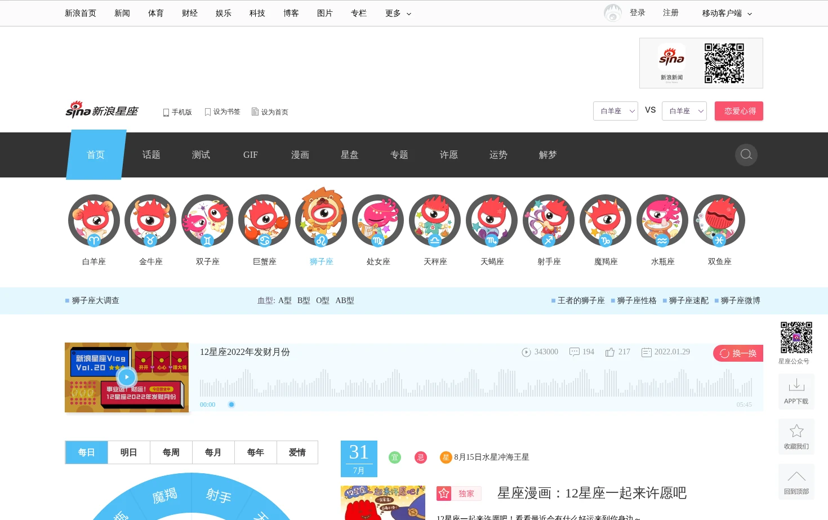
Task: Switch to the 明日 fortune tab
Action: [129, 452]
